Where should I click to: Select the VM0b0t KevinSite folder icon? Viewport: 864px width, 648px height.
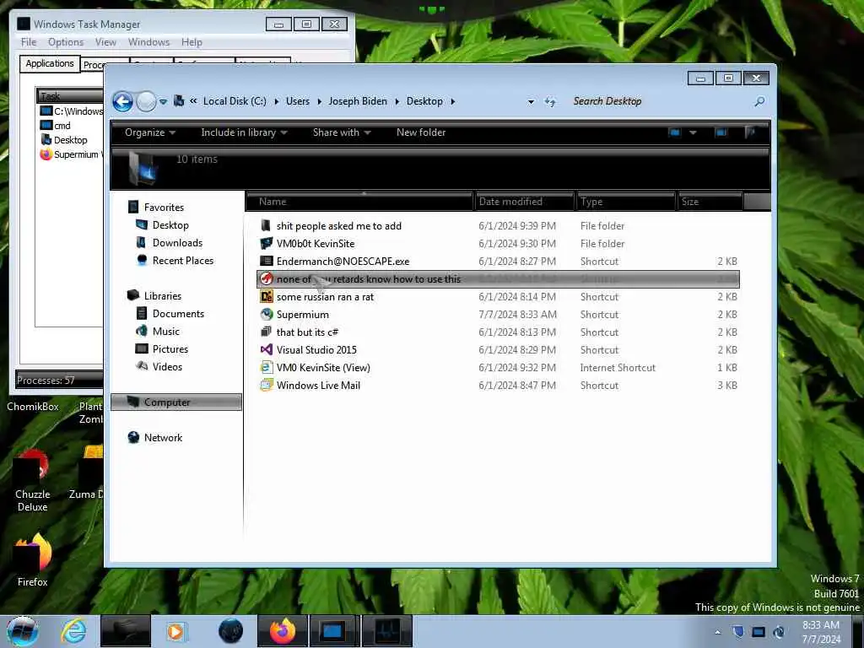[x=267, y=243]
